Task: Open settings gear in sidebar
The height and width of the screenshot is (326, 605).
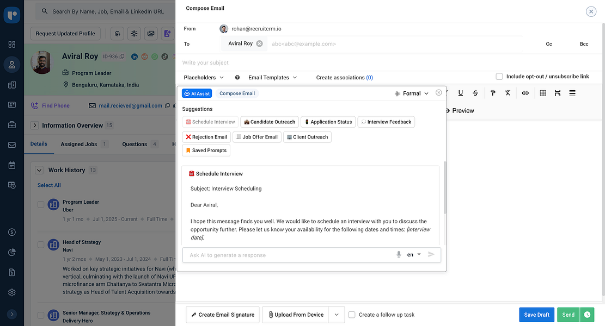Action: [12, 292]
